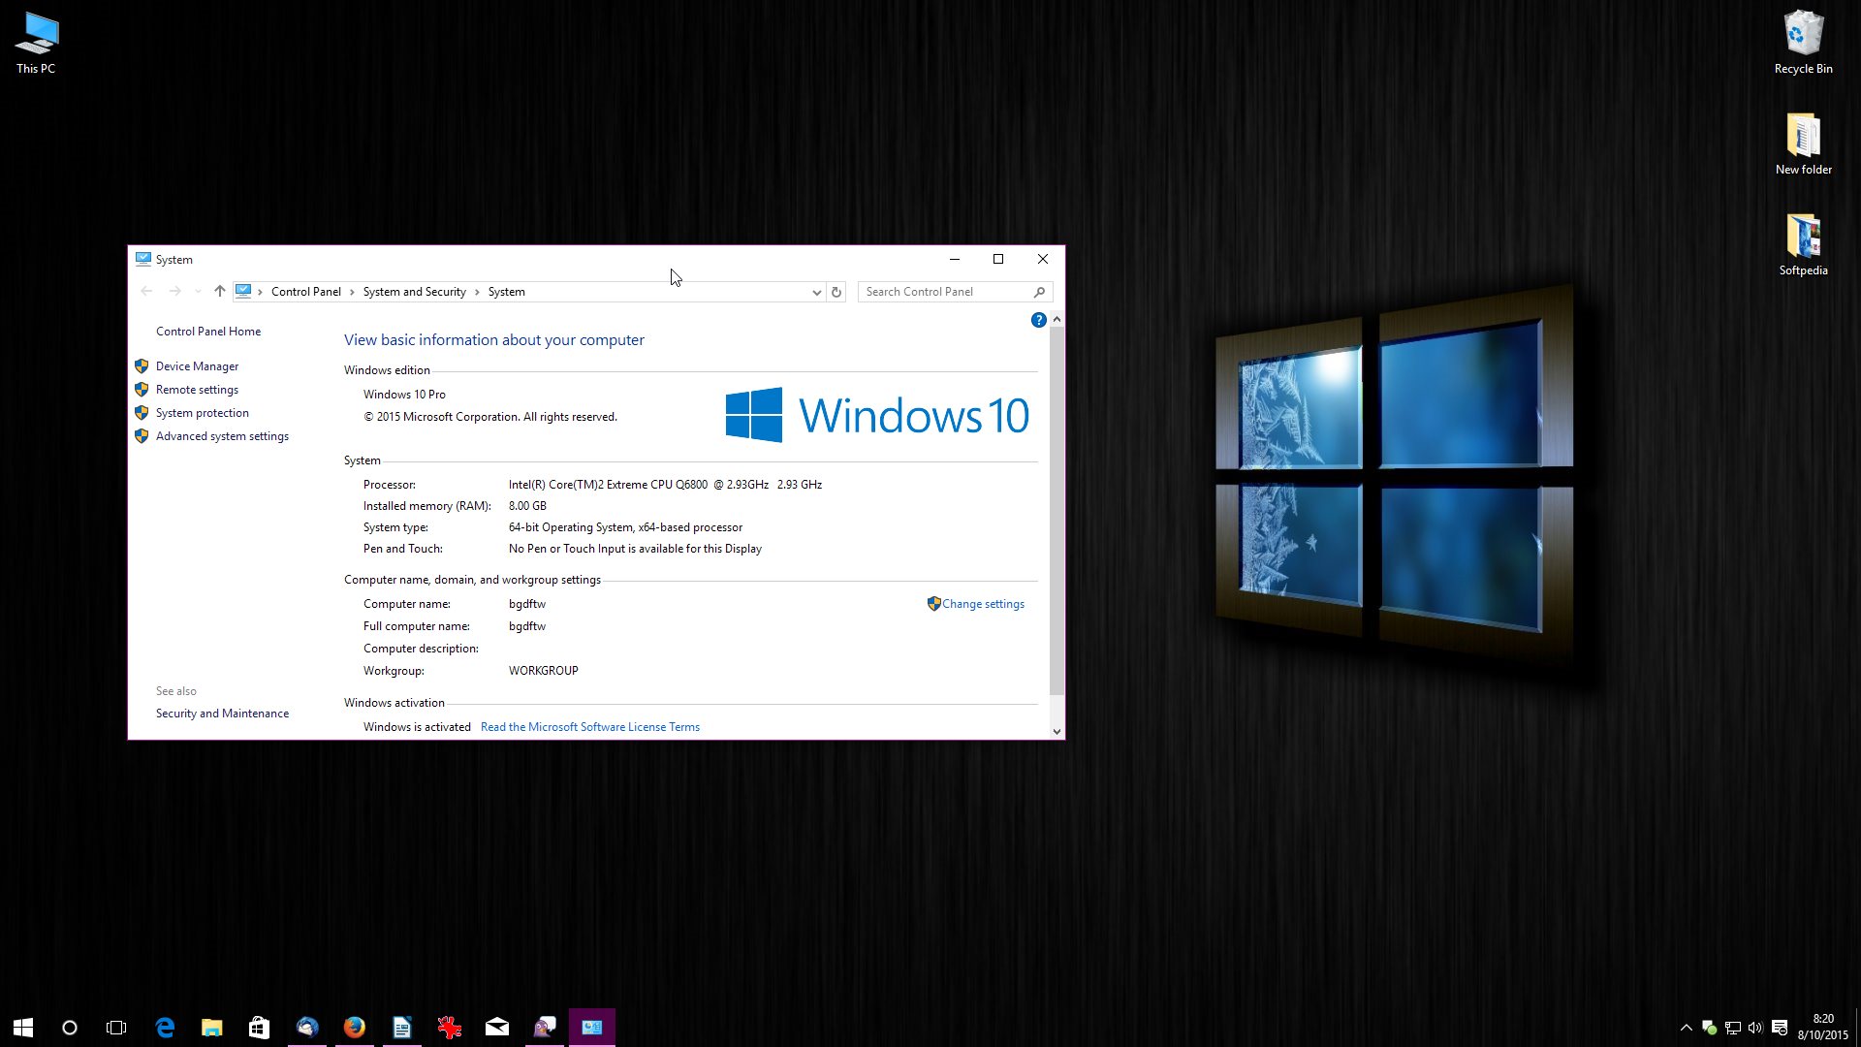This screenshot has width=1861, height=1047.
Task: Read the Microsoft Software License Terms
Action: (x=589, y=727)
